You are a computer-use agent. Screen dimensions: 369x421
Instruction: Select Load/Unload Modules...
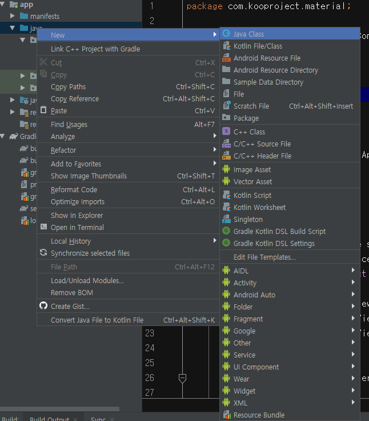point(128,281)
